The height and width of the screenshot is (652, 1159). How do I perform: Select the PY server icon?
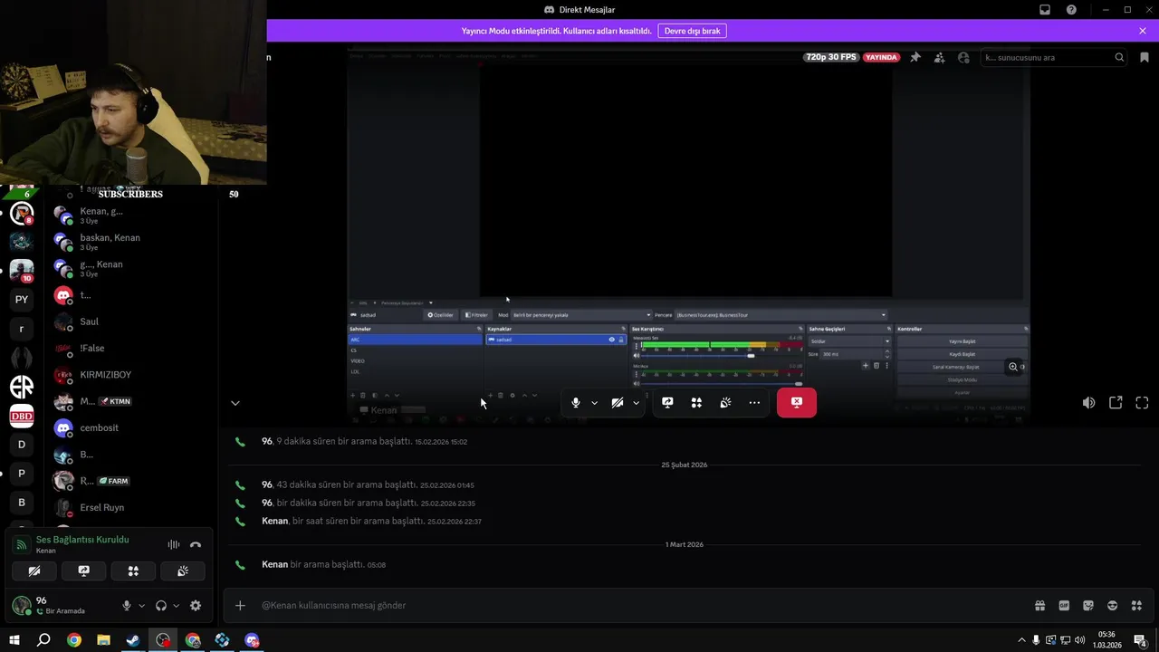(x=22, y=299)
